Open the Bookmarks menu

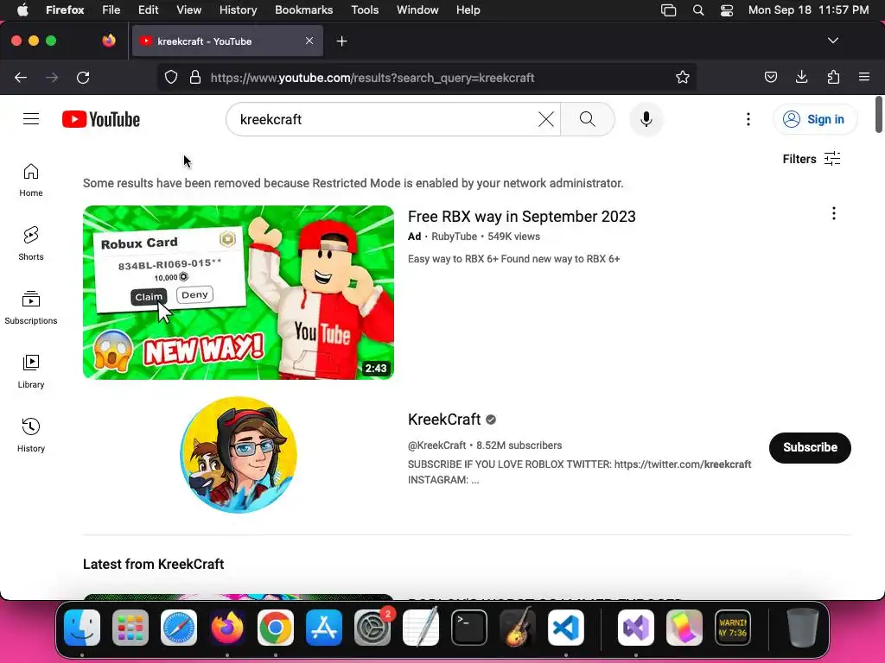[303, 10]
